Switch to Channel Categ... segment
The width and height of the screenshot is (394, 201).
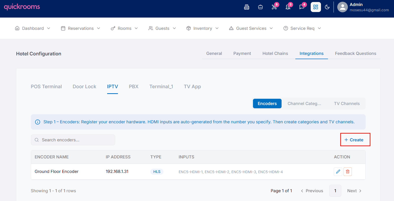coord(304,104)
